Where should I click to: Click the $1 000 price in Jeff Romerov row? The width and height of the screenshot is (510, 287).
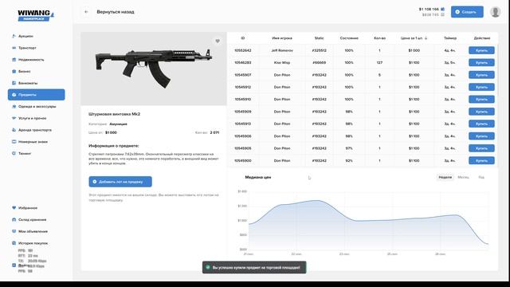[414, 50]
